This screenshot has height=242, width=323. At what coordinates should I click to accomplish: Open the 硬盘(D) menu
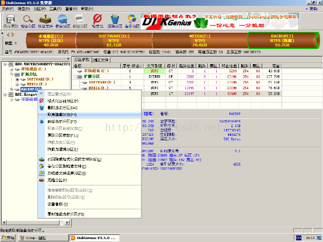[x=24, y=9]
